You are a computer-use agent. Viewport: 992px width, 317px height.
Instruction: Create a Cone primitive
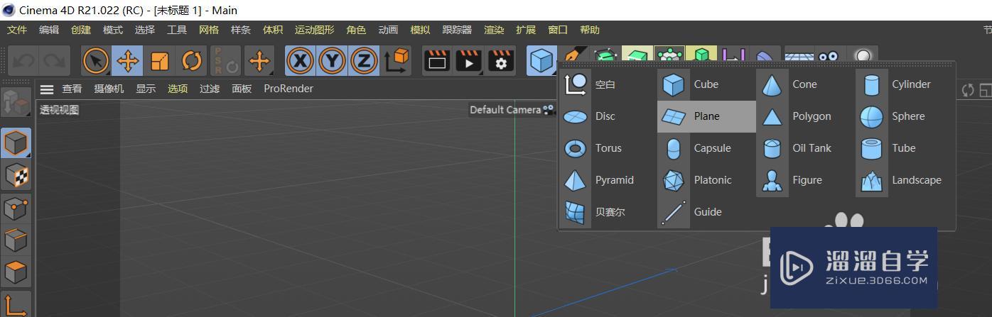[x=805, y=84]
